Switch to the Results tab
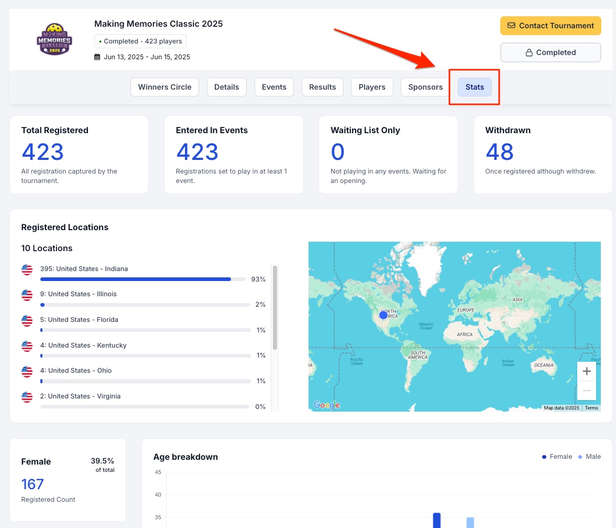 coord(322,87)
